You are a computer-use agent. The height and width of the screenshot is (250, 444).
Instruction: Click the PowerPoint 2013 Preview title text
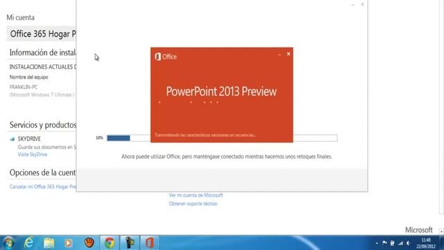(x=221, y=91)
